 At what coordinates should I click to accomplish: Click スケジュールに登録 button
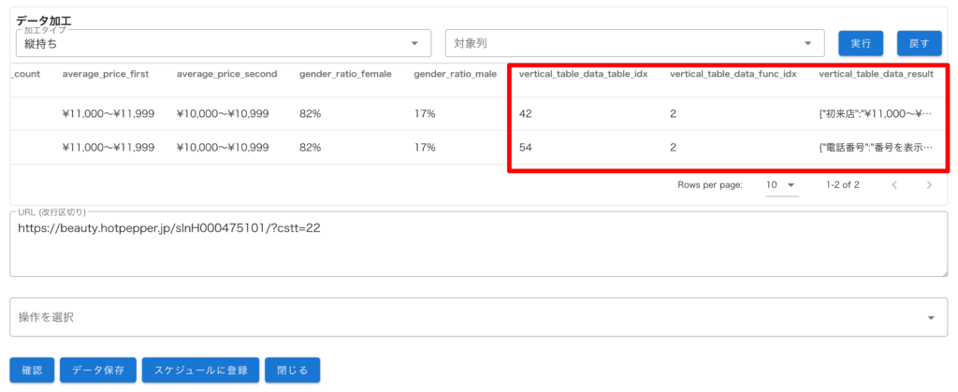pyautogui.click(x=199, y=370)
